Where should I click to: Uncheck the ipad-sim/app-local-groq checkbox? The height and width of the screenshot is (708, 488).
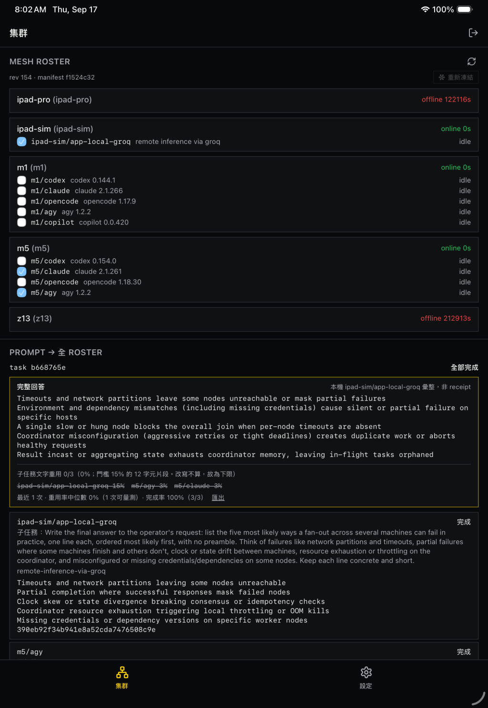coord(21,142)
